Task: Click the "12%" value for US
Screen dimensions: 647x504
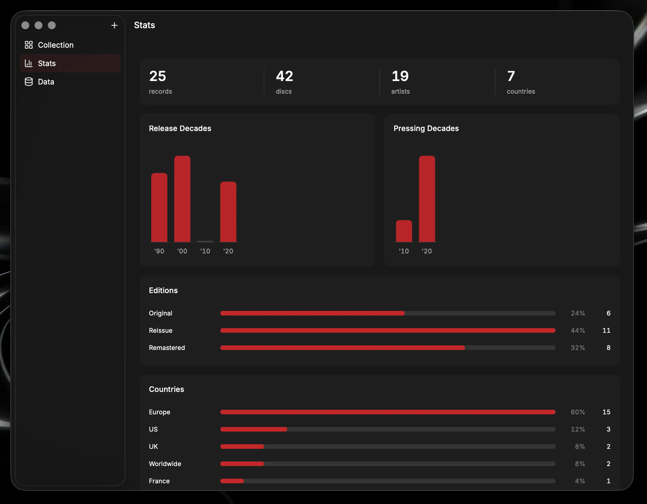Action: click(x=578, y=429)
